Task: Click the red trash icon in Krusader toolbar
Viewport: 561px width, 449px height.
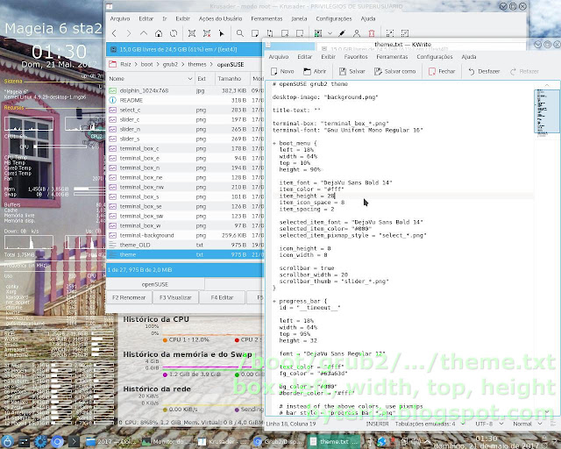Action: point(372,33)
